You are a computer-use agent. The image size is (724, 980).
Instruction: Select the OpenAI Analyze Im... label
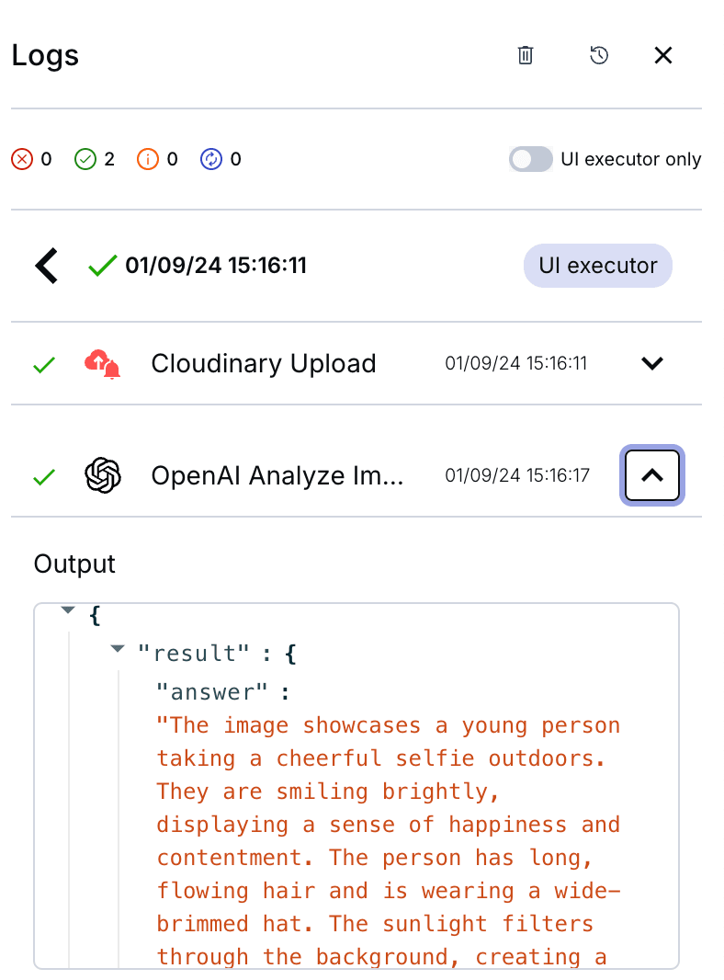point(277,475)
